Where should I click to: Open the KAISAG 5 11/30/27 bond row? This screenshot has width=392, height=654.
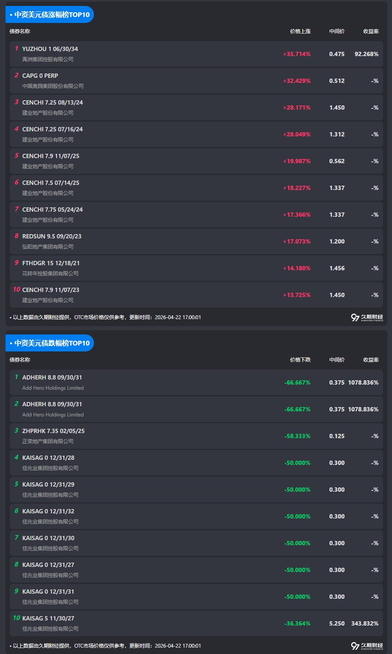[x=196, y=623]
